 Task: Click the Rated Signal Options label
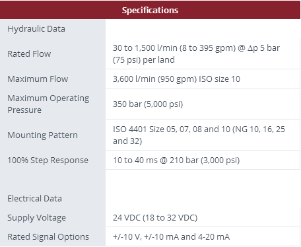tap(48, 237)
